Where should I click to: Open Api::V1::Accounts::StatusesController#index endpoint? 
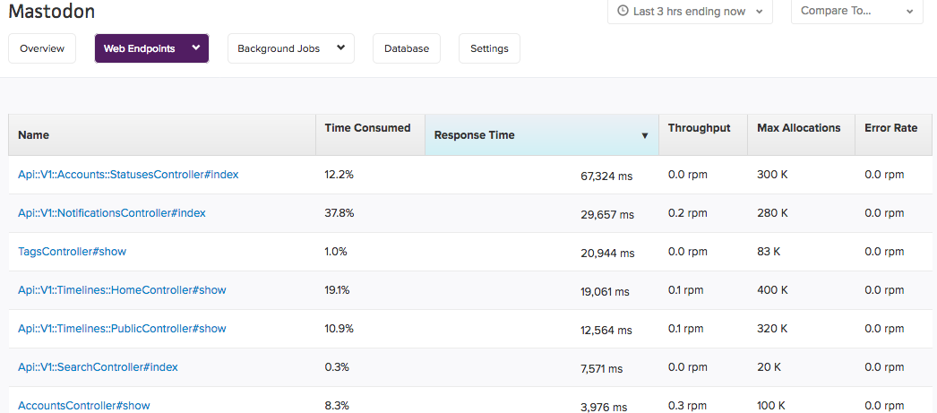tap(128, 175)
